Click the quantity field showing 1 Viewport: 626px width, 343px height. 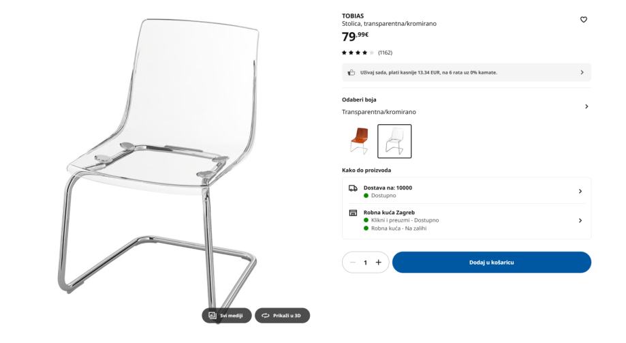coord(365,263)
